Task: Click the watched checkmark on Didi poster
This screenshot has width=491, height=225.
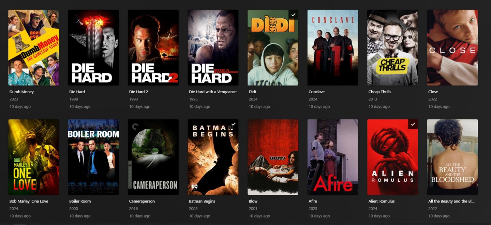Action: [x=293, y=15]
